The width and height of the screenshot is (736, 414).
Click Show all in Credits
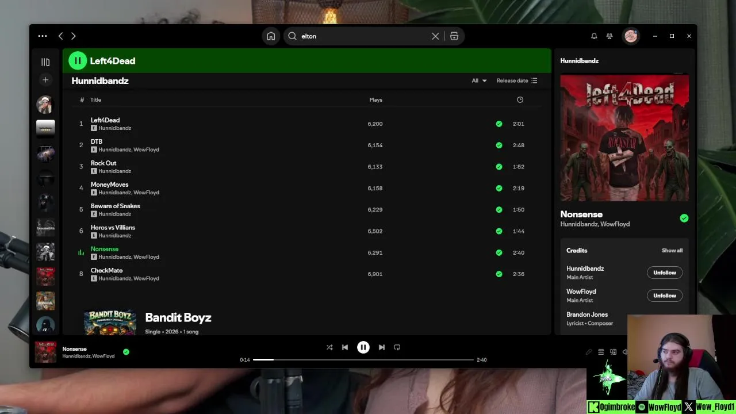[672, 251]
